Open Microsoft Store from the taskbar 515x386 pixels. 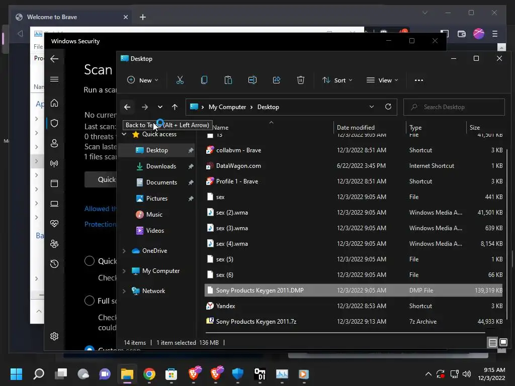[x=171, y=374]
